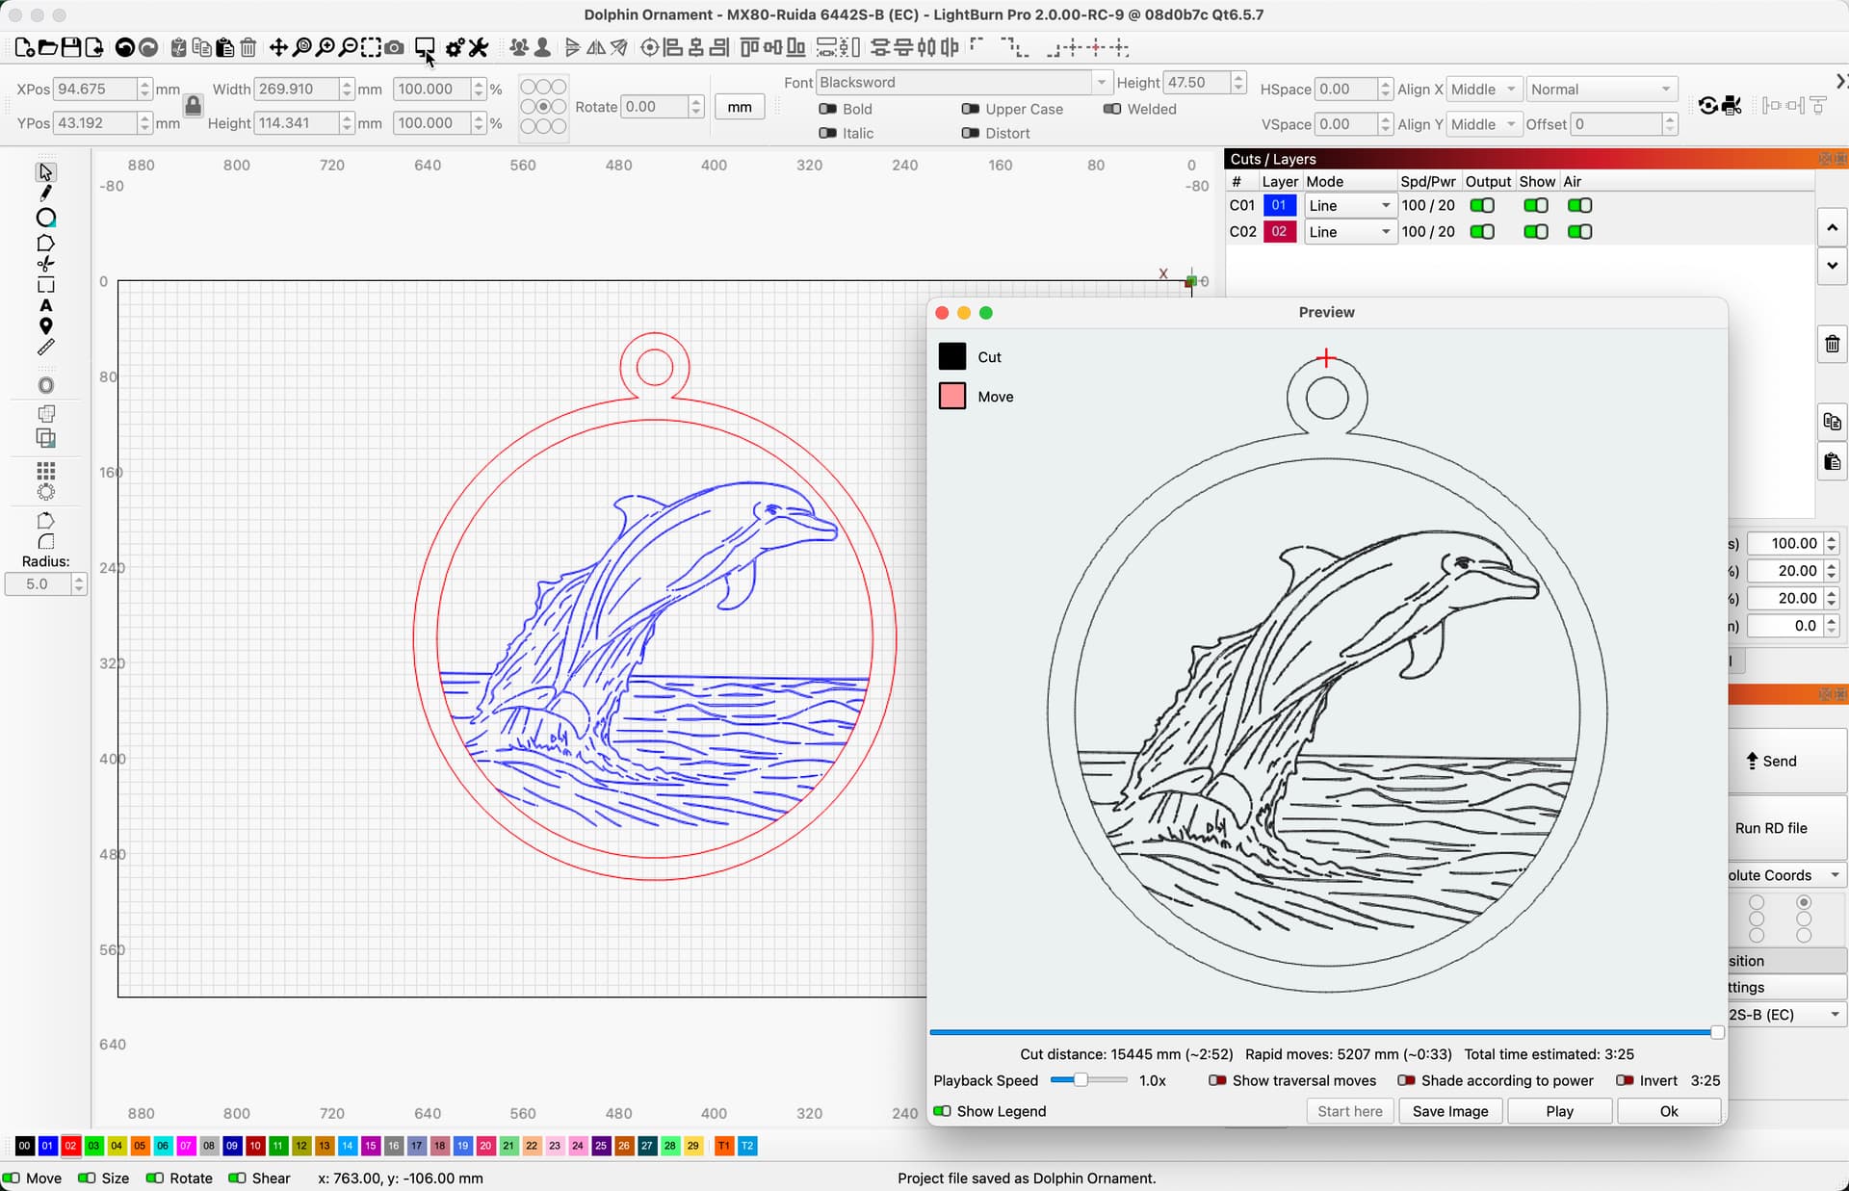Toggle Air assist for layer C01
The height and width of the screenshot is (1191, 1849).
1579,205
